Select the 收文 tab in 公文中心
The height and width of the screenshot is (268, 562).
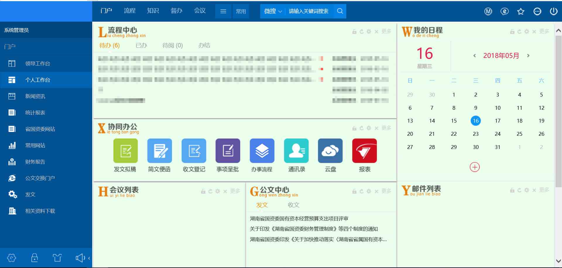tap(293, 205)
